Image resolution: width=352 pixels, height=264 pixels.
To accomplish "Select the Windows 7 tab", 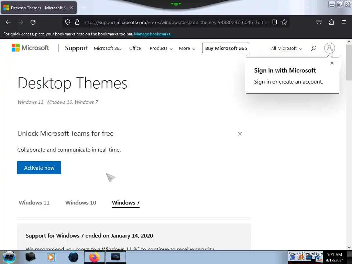I will tap(126, 203).
